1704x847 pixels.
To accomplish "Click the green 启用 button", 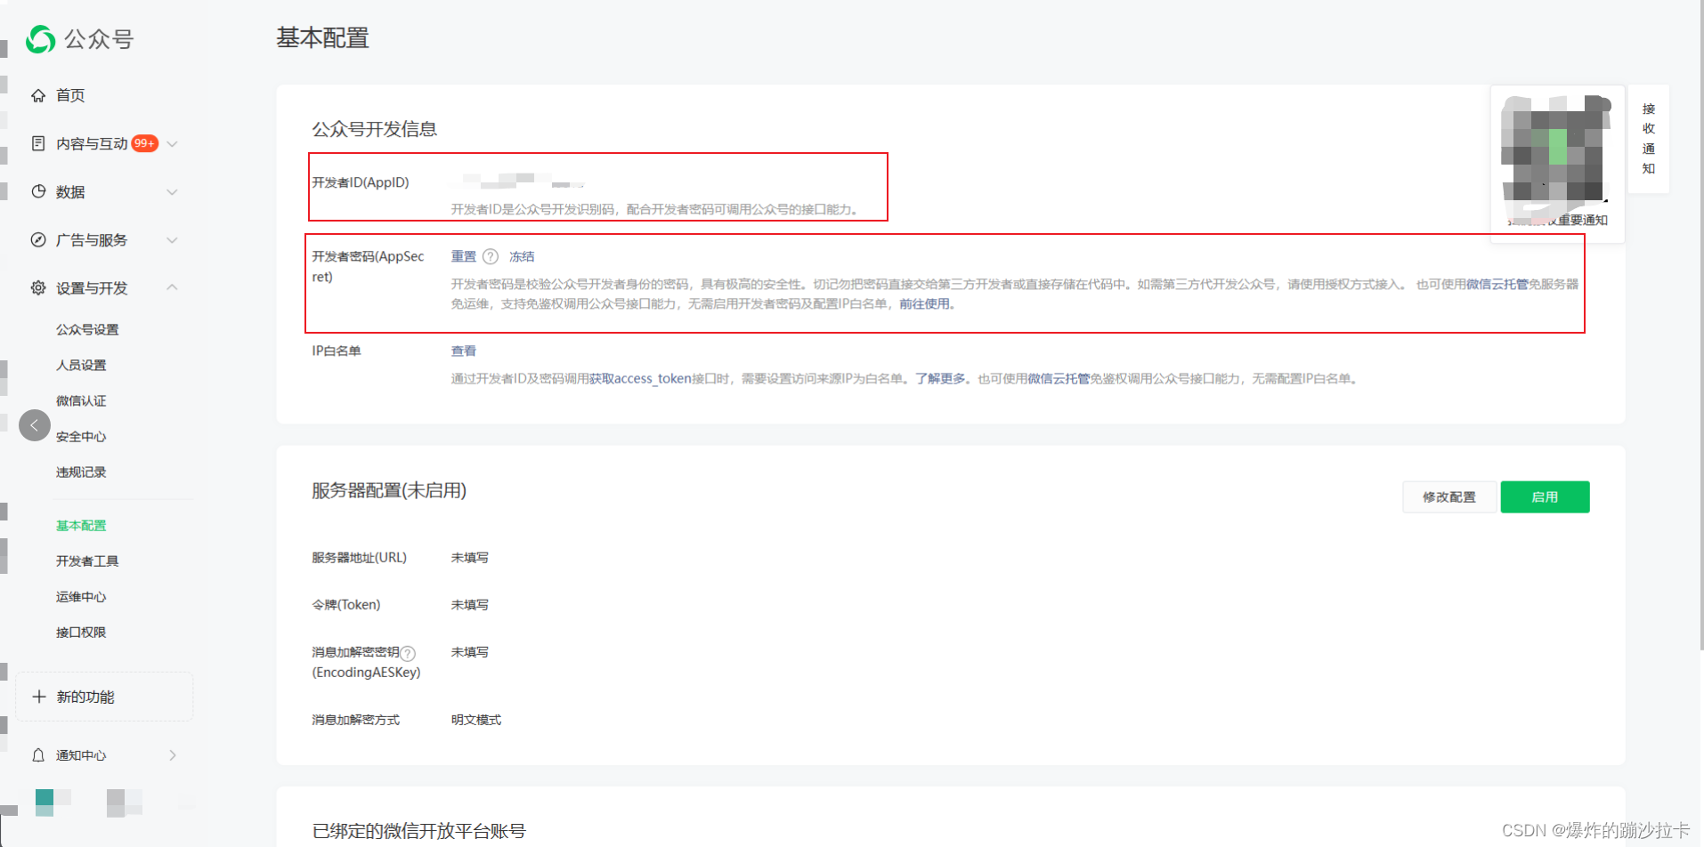I will click(1545, 497).
